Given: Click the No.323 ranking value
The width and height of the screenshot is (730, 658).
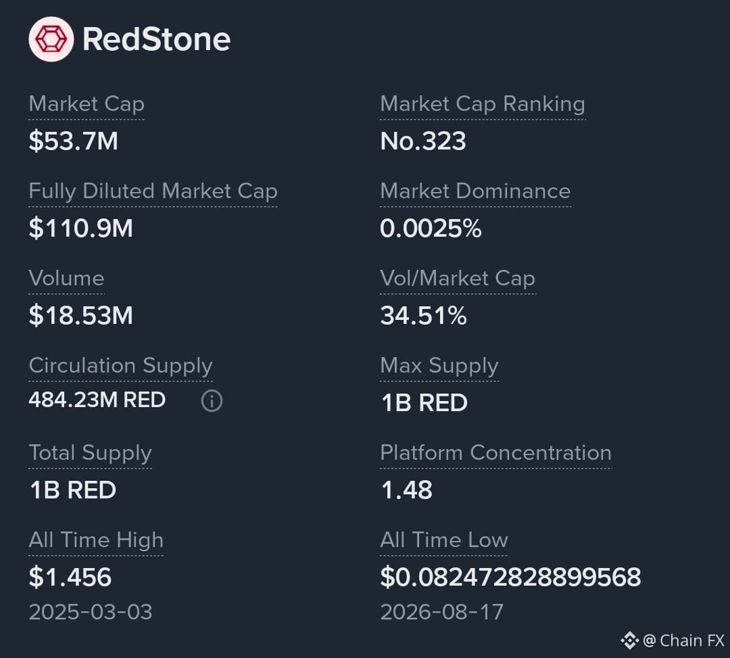Looking at the screenshot, I should tap(423, 141).
